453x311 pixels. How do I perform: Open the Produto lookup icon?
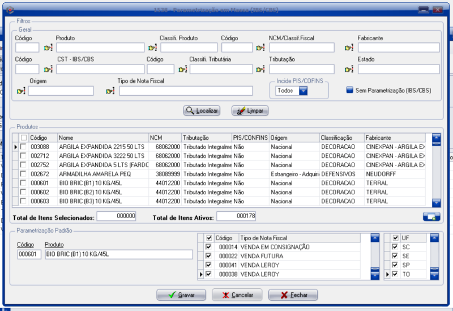(x=48, y=48)
